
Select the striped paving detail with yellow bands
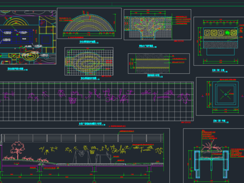pos(152,64)
